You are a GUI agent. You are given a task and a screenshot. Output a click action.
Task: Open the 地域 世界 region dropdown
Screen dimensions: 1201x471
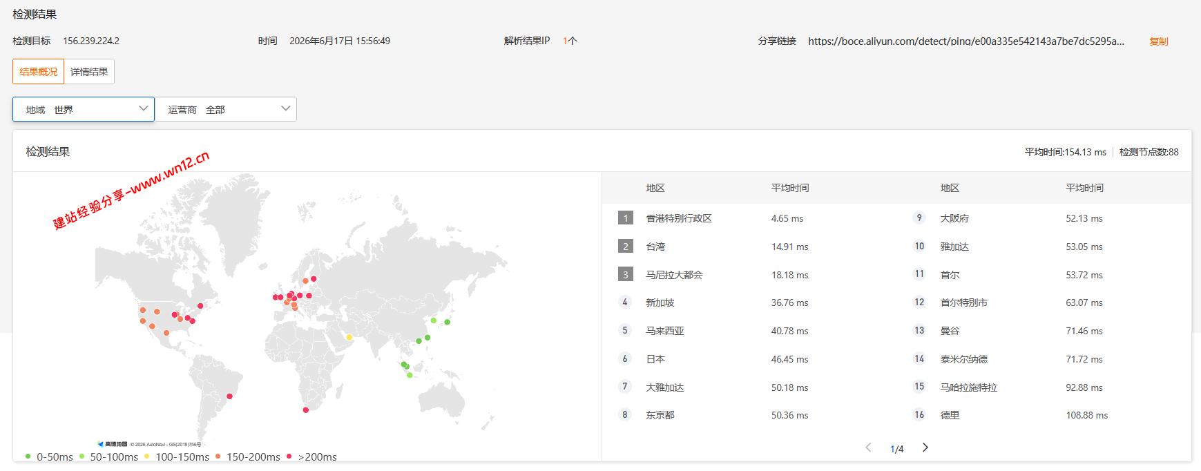(84, 109)
